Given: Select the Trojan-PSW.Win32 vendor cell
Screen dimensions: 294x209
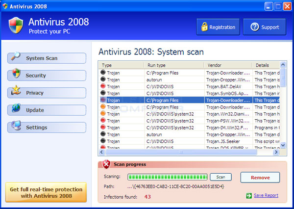Looking at the screenshot, I should tap(228, 121).
